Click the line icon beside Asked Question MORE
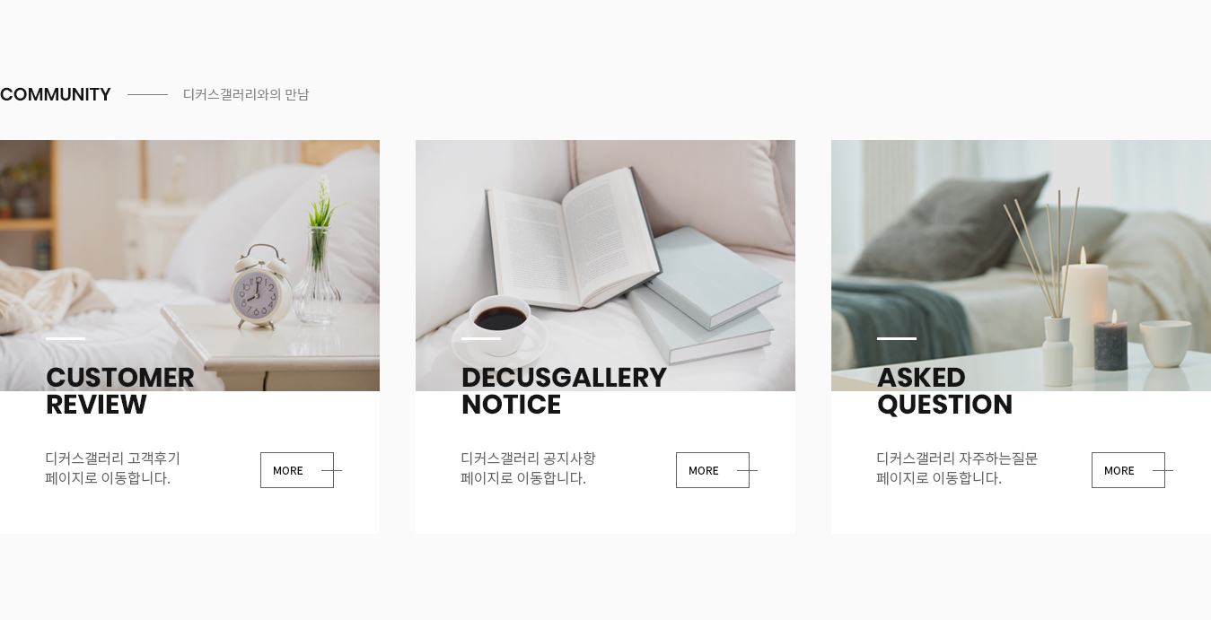Viewport: 1211px width, 620px height. [x=1163, y=470]
